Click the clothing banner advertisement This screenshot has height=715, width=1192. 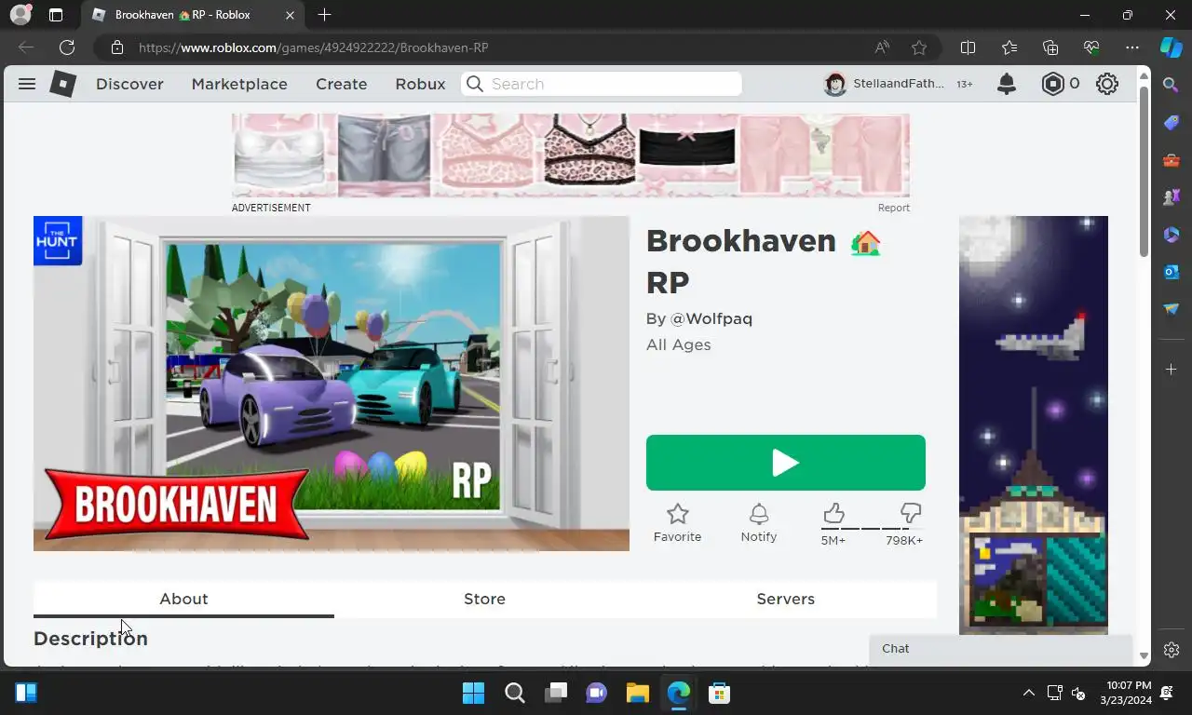(x=571, y=155)
